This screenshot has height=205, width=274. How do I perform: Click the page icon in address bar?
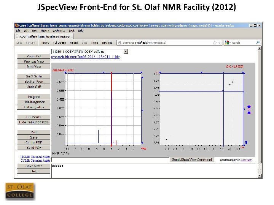(x=120, y=43)
